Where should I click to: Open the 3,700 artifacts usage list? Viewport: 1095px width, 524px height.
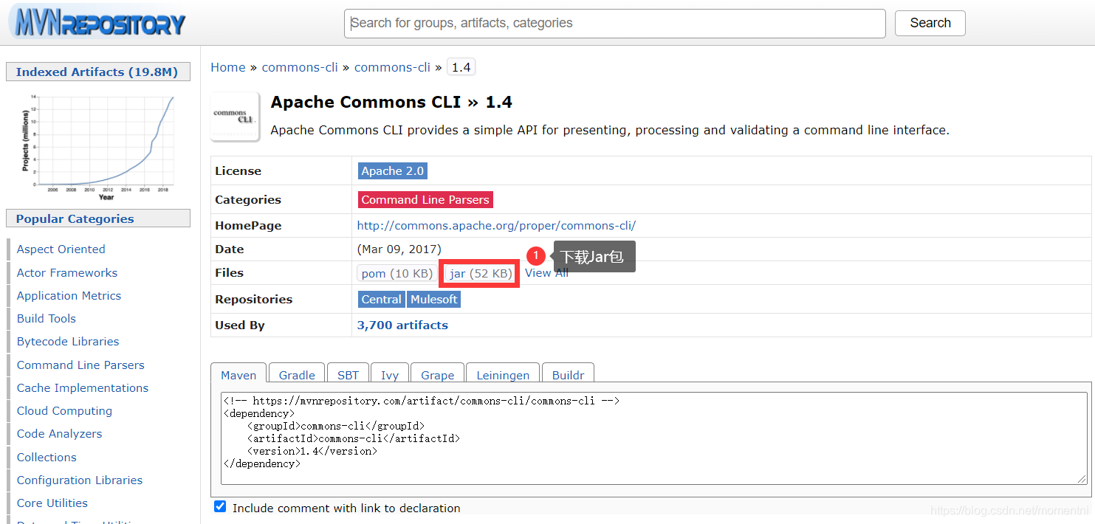[402, 325]
